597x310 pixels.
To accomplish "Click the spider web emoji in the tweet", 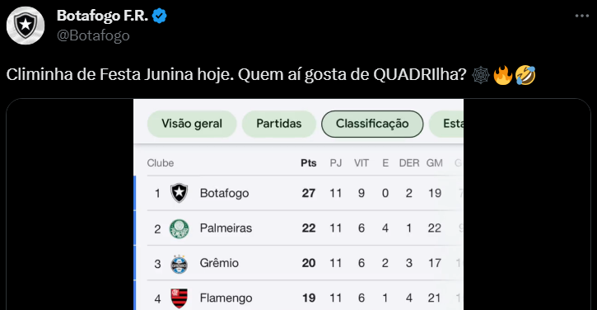I will (481, 75).
